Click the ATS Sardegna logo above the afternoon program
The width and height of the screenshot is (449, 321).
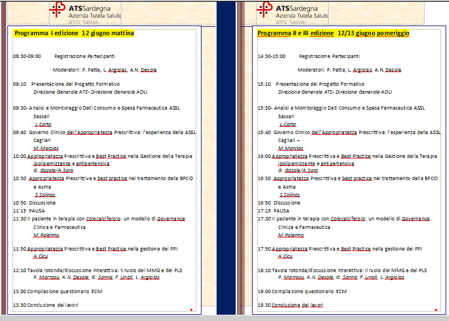pos(292,13)
